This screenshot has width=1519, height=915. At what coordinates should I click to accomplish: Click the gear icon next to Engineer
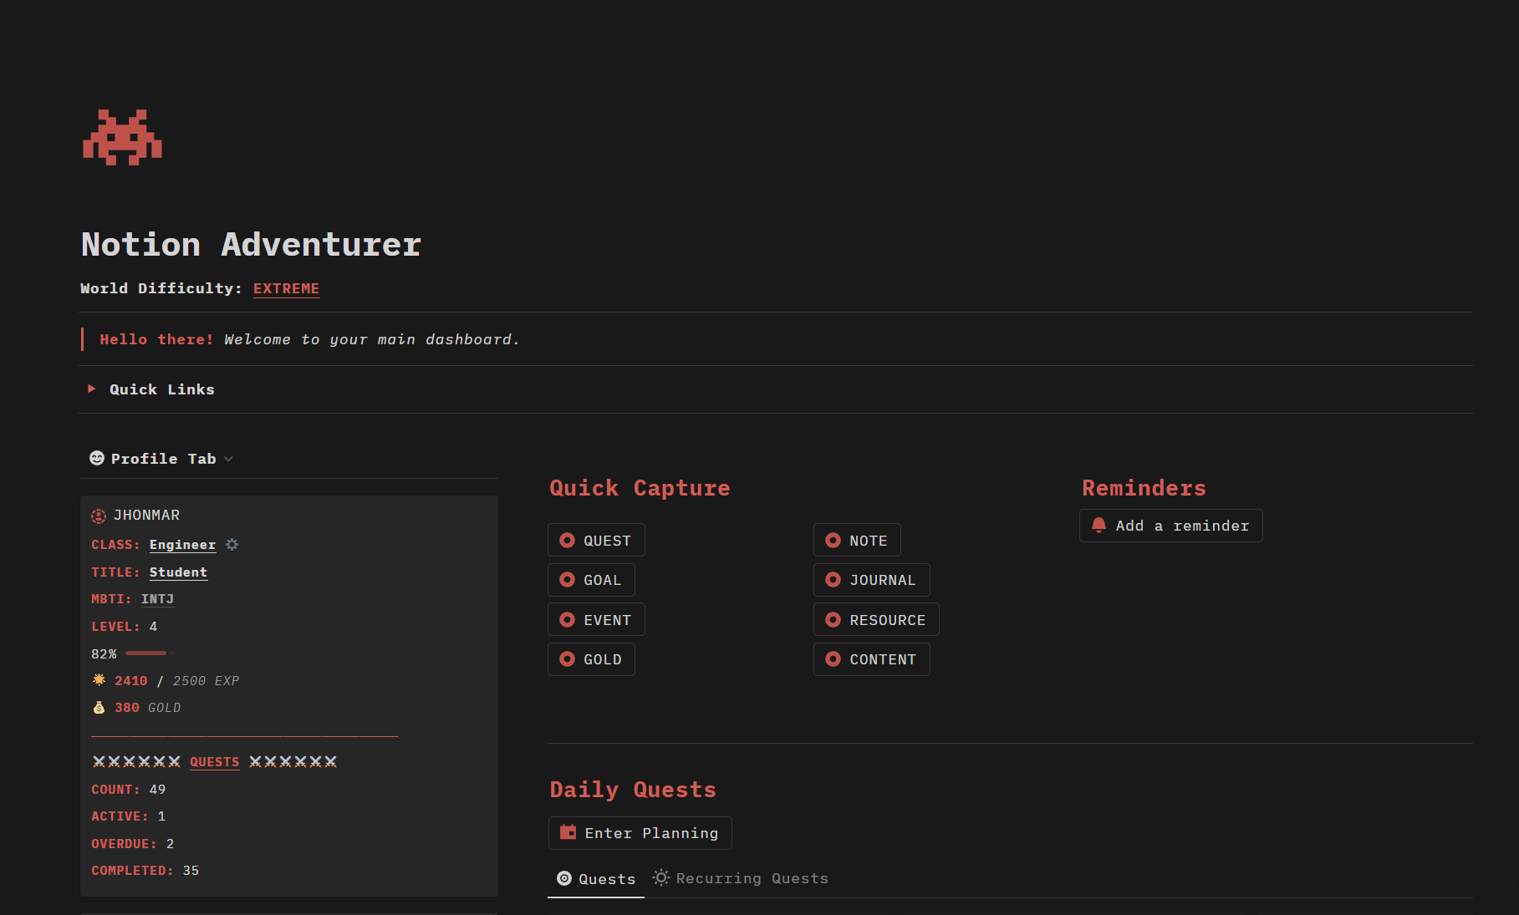click(232, 545)
